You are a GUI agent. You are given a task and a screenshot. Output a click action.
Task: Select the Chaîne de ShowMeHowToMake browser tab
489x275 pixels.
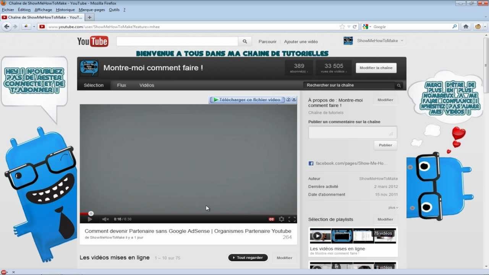click(x=42, y=17)
